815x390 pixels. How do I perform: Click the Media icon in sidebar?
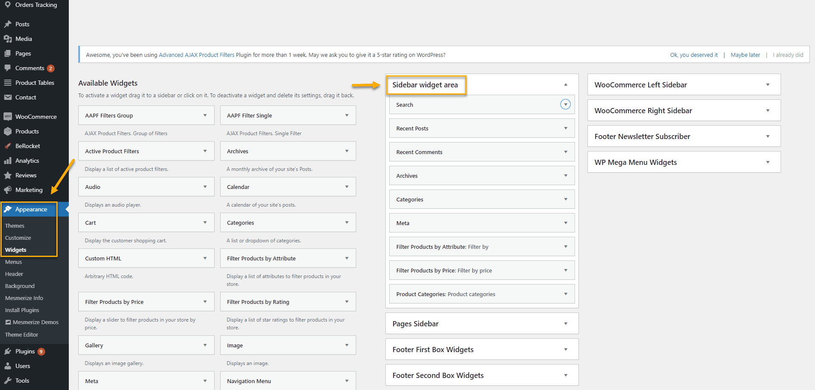(8, 39)
